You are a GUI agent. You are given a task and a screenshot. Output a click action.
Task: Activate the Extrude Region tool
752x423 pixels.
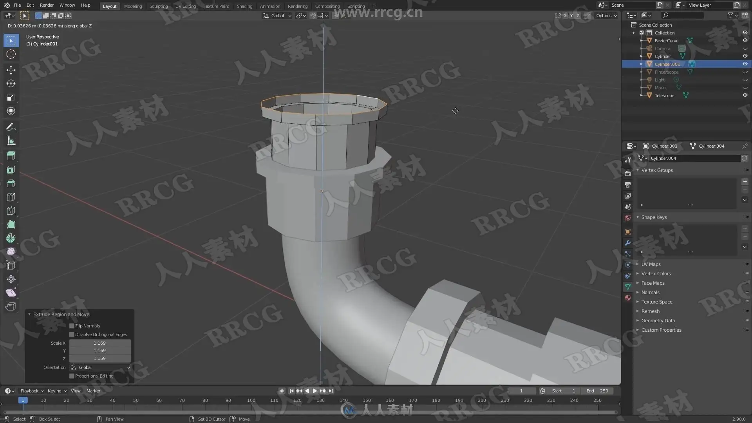coord(11,156)
